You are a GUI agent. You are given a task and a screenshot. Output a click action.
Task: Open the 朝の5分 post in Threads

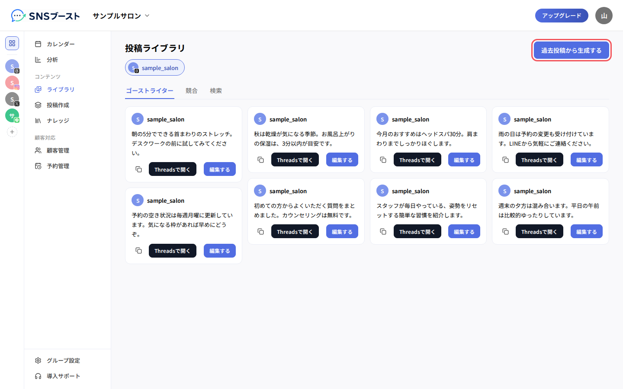(x=173, y=169)
